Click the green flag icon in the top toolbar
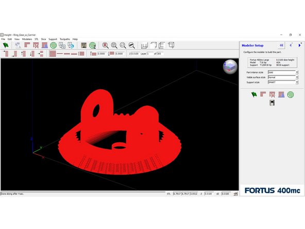Screen dimensions: 305x229 point(6,45)
